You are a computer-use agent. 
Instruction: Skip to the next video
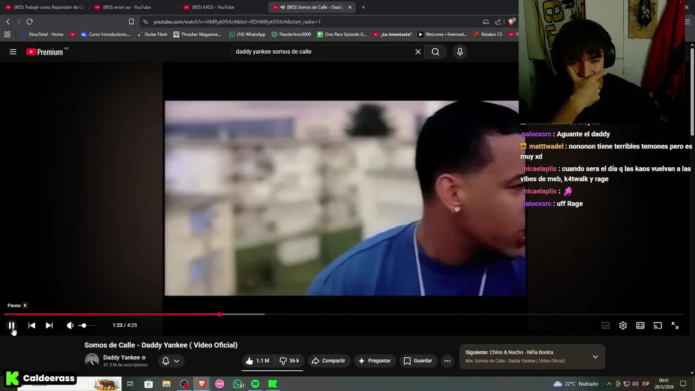click(49, 325)
